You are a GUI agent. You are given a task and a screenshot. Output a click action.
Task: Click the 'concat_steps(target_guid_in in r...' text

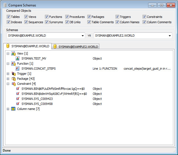pos(147,69)
